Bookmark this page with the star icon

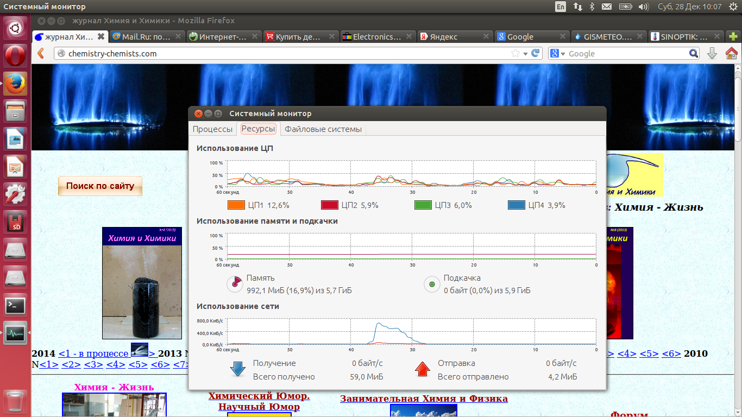click(x=515, y=53)
